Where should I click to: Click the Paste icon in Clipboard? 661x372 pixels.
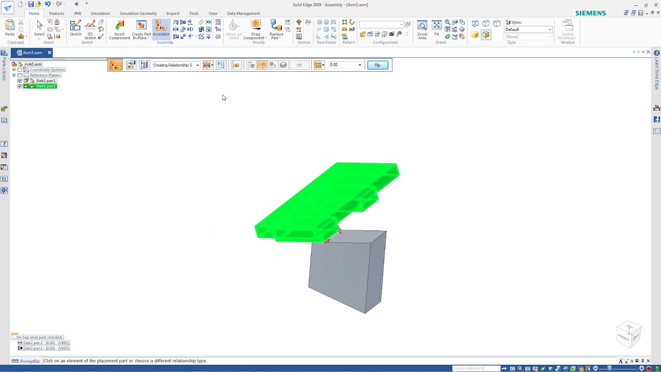10,26
